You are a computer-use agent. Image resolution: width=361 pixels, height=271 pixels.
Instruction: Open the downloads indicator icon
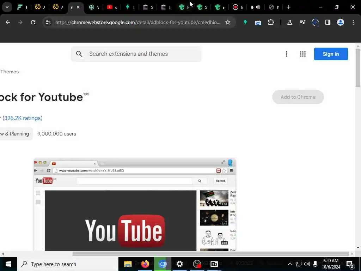pos(315,22)
